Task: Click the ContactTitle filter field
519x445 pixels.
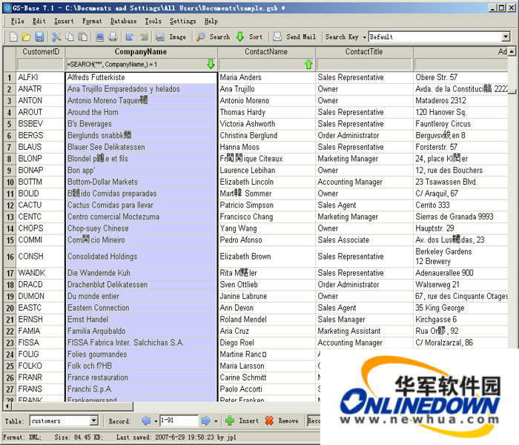Action: [x=364, y=65]
